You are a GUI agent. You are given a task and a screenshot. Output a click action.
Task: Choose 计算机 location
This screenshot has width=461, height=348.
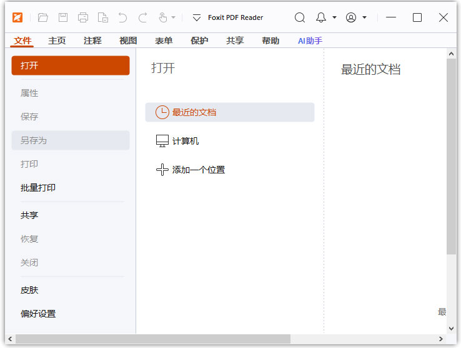230,141
